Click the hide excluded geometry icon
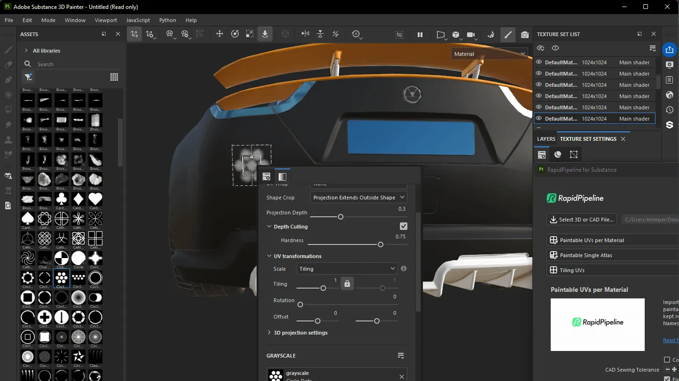Screen dimensions: 679x381 click(x=399, y=34)
